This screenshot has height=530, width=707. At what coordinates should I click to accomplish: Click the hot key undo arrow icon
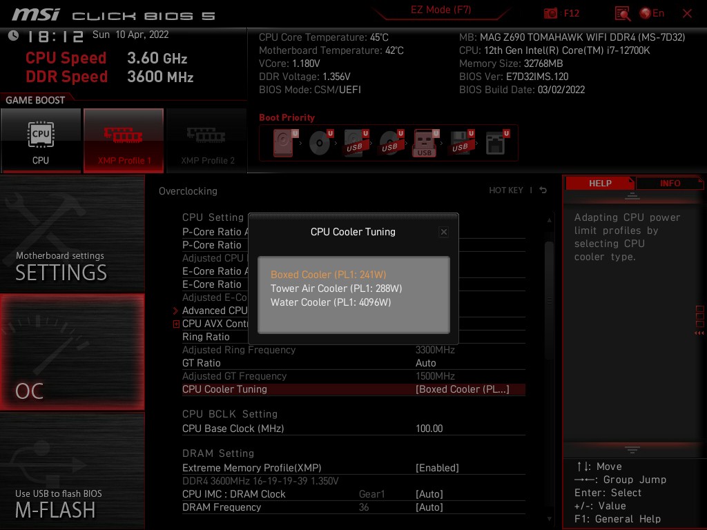pyautogui.click(x=543, y=190)
